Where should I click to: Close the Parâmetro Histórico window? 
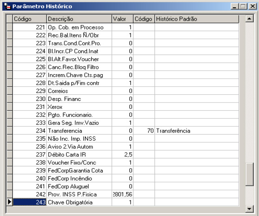[252, 6]
